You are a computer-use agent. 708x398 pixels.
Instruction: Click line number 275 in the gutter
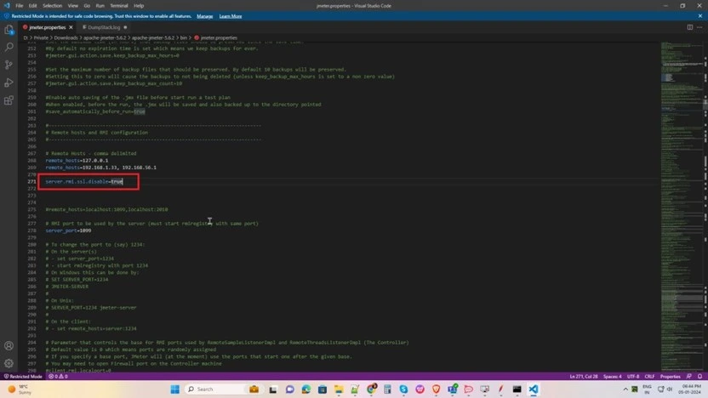coord(31,209)
